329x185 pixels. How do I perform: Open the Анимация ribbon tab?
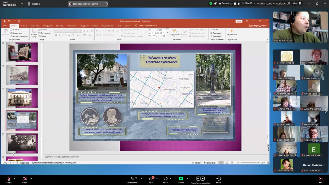coord(72,26)
